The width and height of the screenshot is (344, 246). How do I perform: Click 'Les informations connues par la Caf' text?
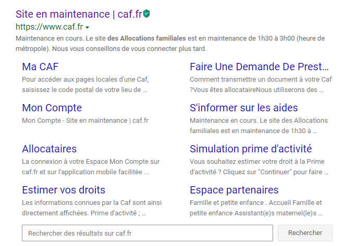click(x=92, y=208)
